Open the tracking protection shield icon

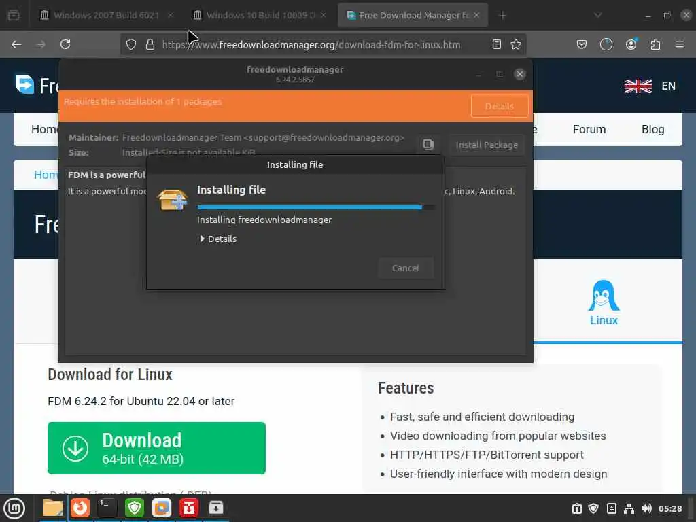[131, 44]
